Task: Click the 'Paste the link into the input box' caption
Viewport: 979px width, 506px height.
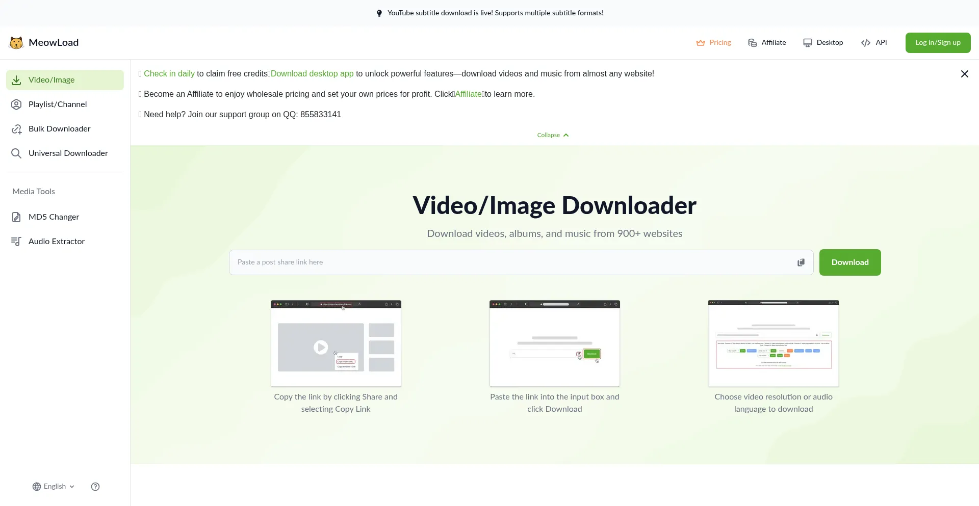Action: [555, 403]
